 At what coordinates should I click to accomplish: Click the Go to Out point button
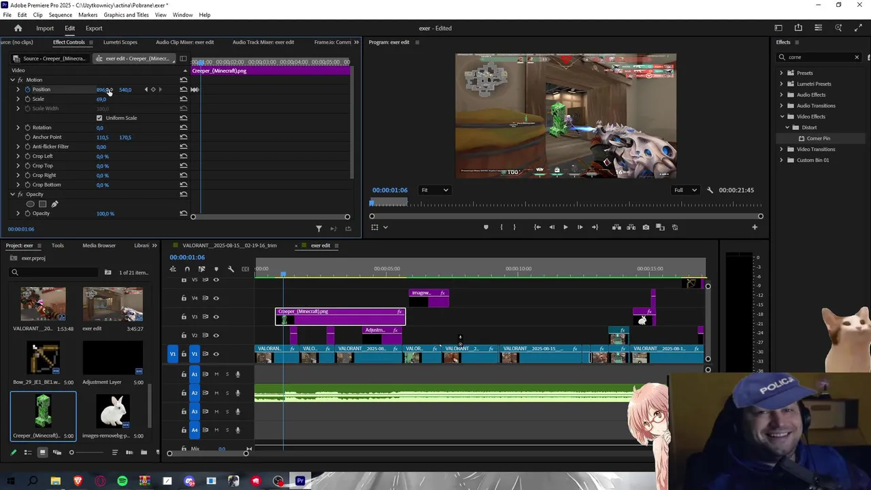(x=595, y=227)
